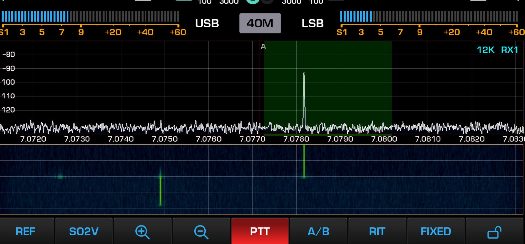This screenshot has width=525, height=244.
Task: Open the 12K span selector
Action: coord(485,50)
